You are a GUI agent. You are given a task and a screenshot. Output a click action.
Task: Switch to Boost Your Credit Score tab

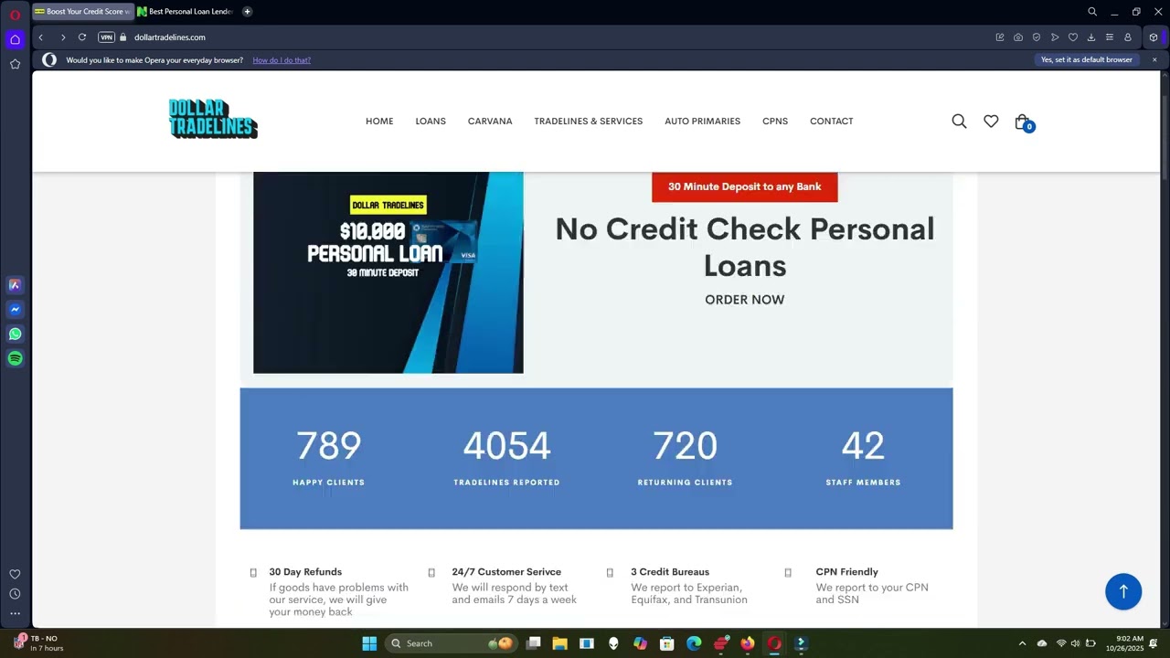tap(82, 12)
